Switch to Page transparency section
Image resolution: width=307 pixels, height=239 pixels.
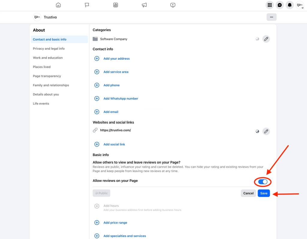47,76
